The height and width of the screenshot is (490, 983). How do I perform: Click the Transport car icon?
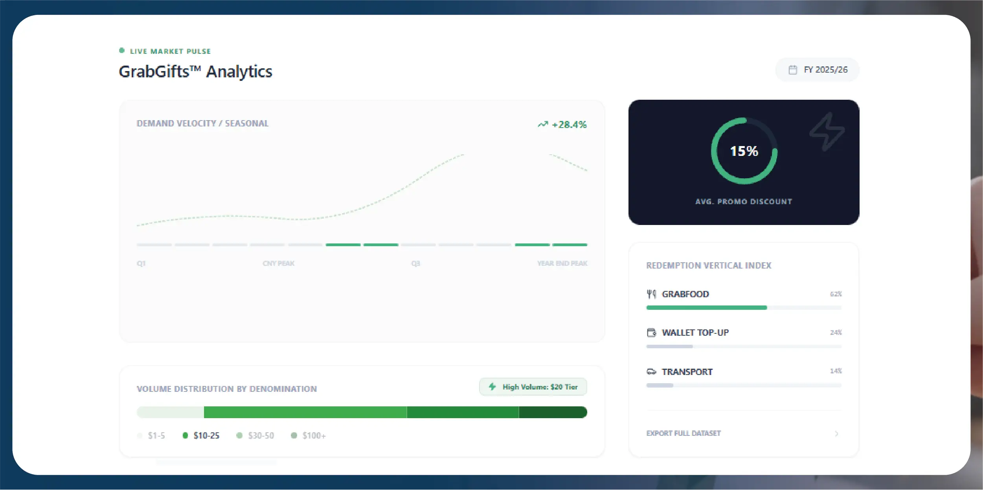coord(651,371)
